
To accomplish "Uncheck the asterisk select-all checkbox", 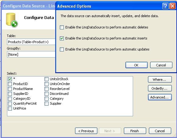I will 10,79.
